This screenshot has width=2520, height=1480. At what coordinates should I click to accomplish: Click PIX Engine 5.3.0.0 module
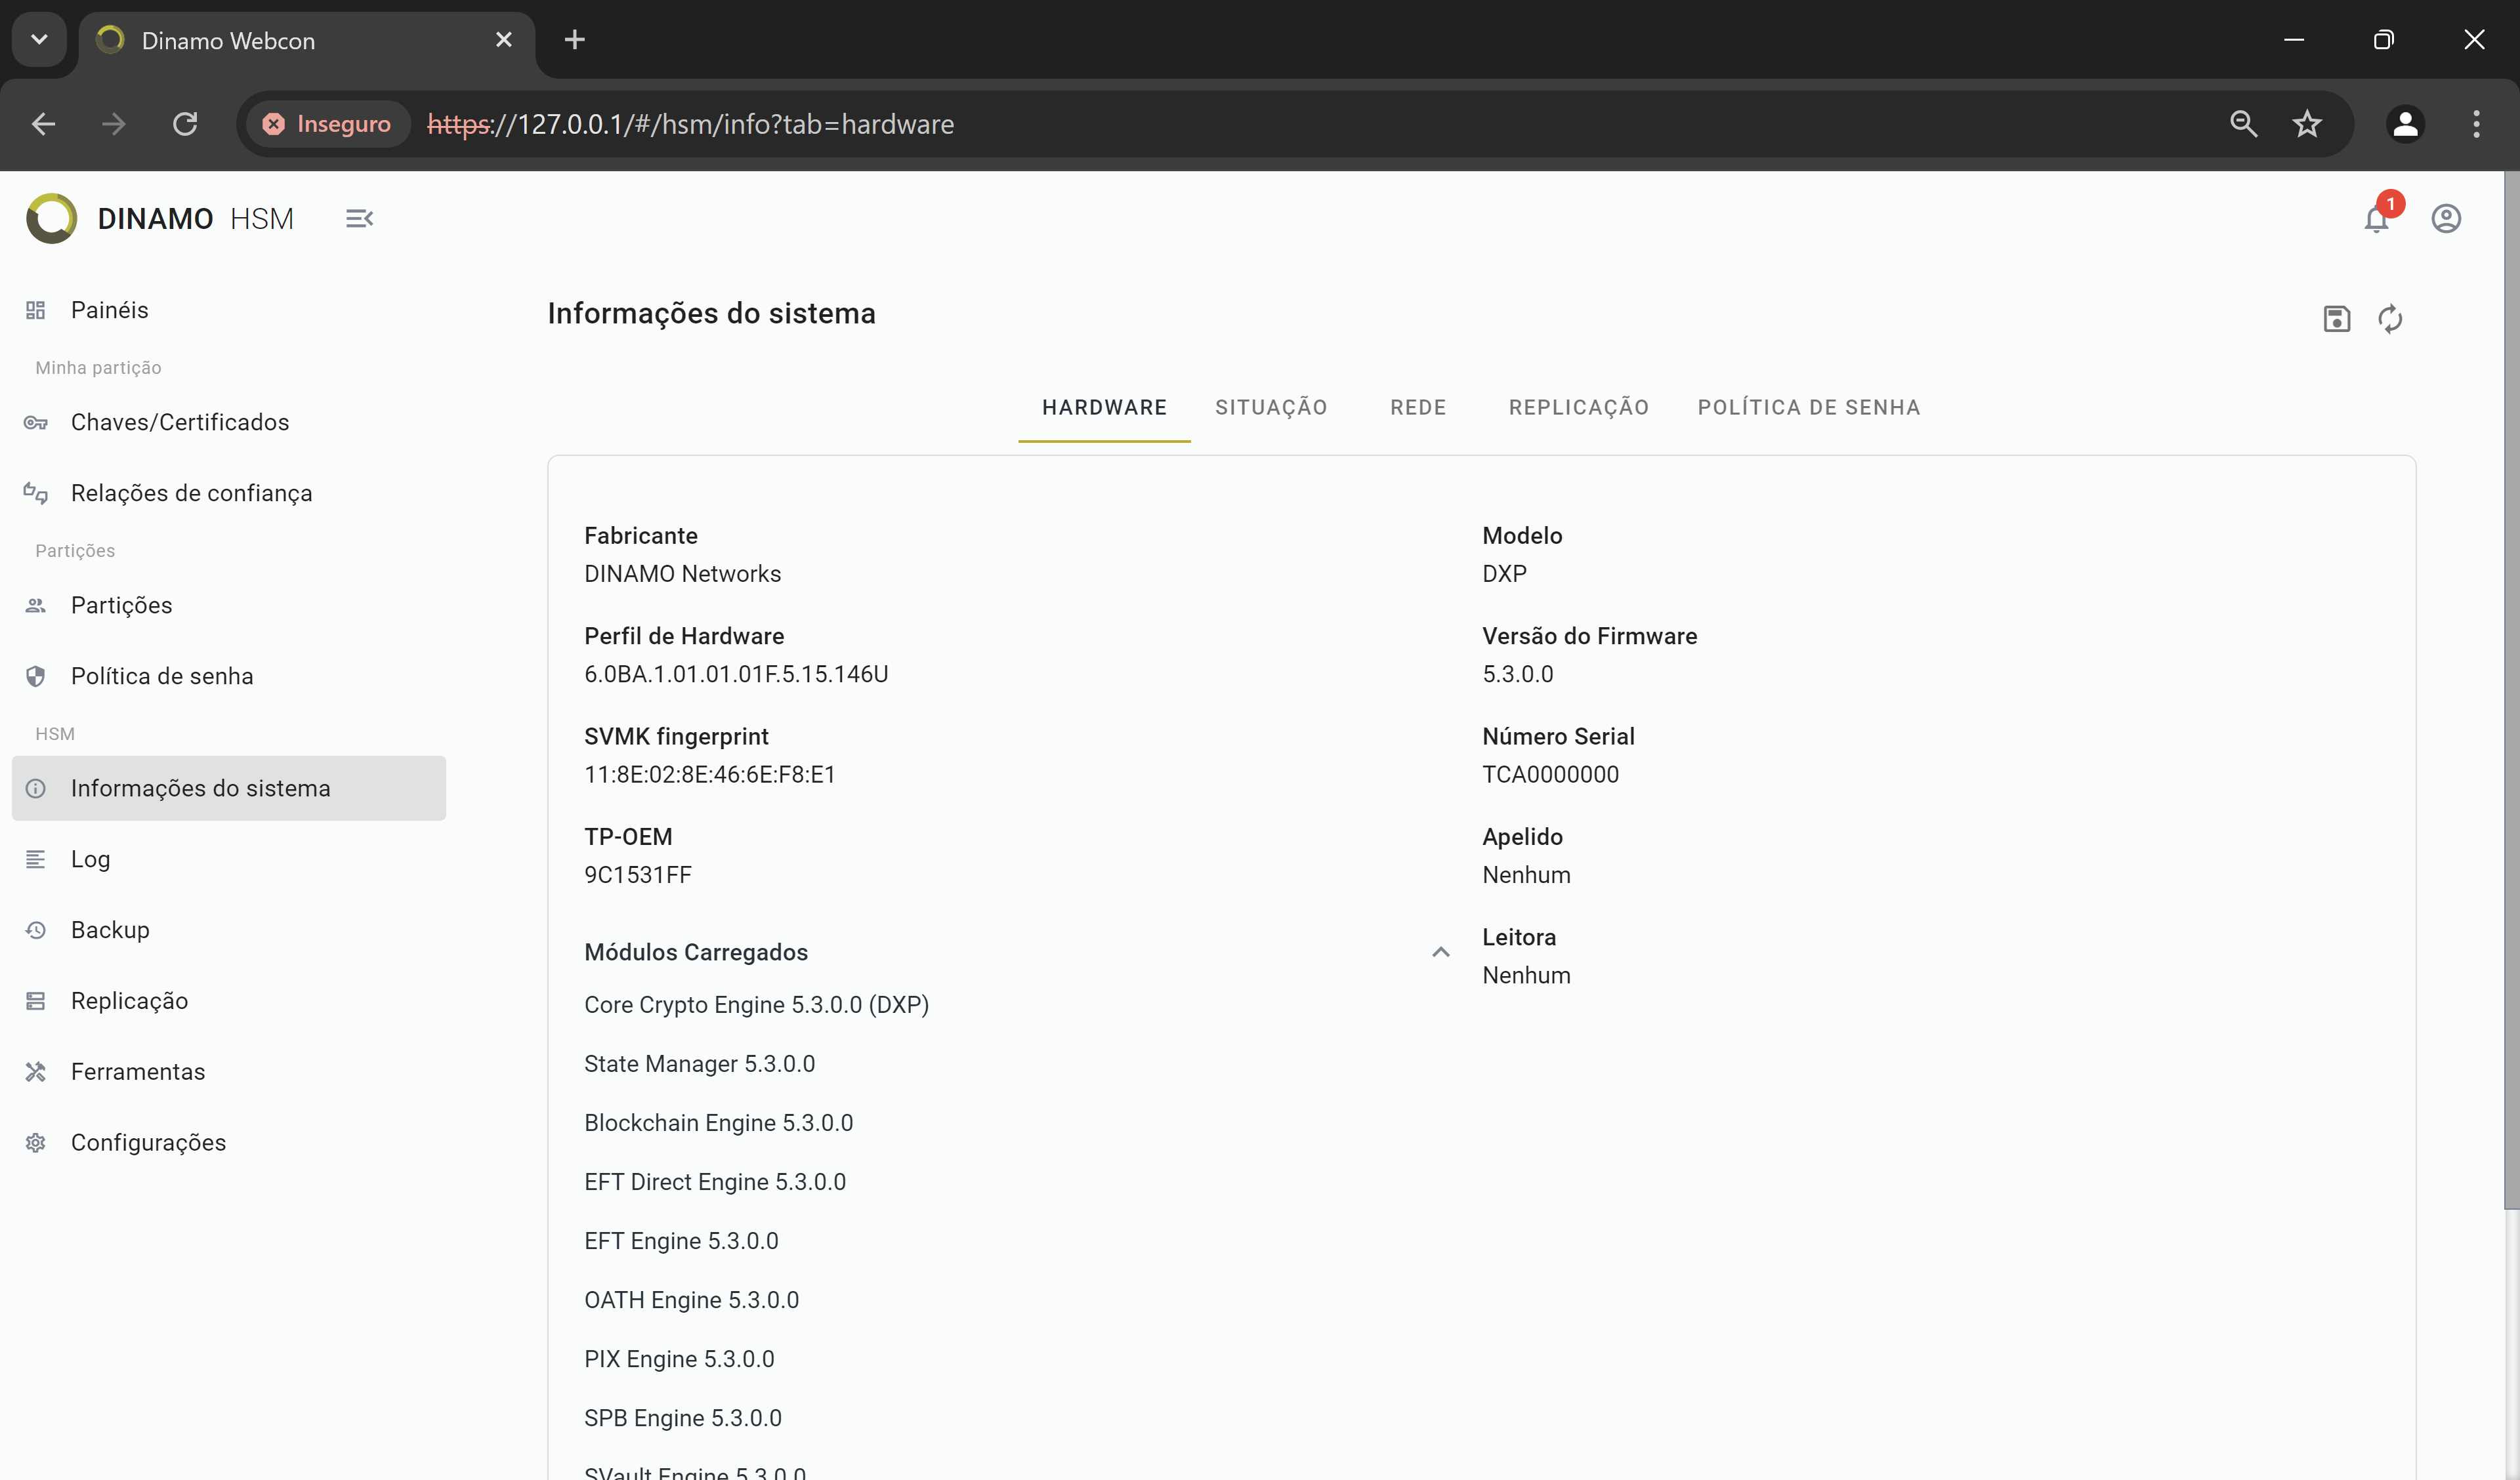(679, 1359)
